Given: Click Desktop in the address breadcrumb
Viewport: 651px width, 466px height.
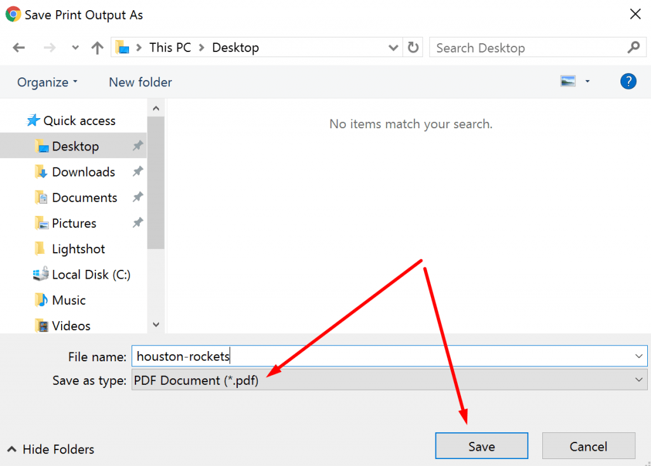Looking at the screenshot, I should click(235, 47).
